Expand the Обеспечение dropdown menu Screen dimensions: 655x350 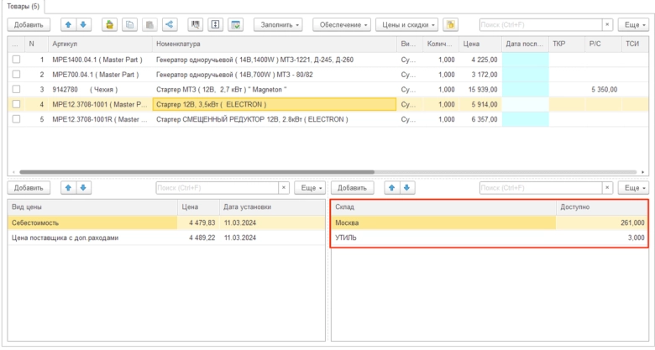point(342,25)
